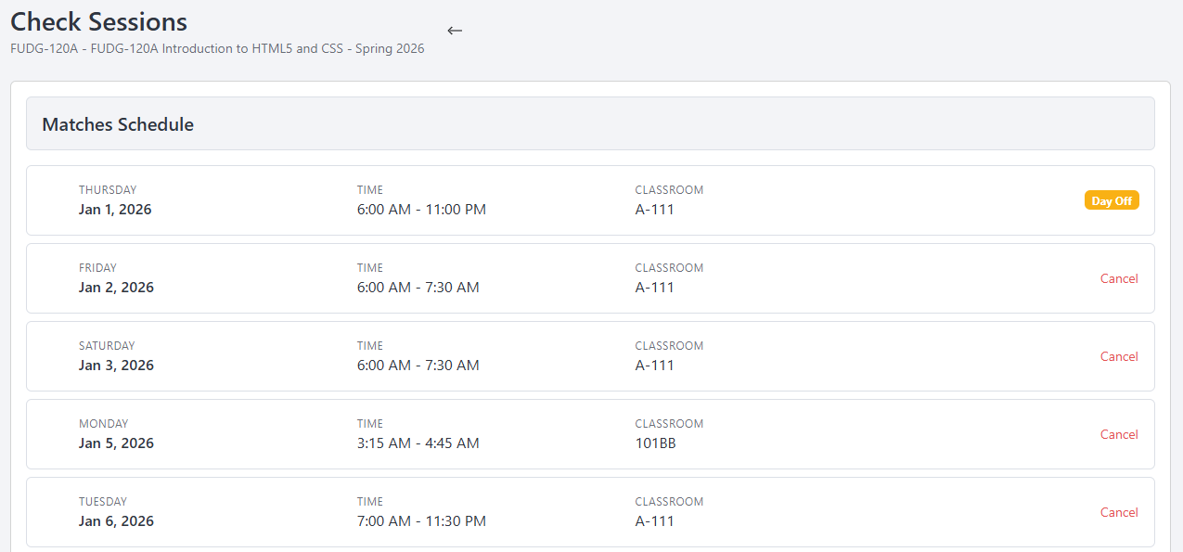
Task: Cancel the Saturday Jan 3 session
Action: (x=1119, y=356)
